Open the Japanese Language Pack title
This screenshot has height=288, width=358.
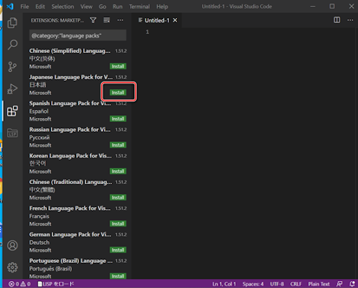[71, 77]
